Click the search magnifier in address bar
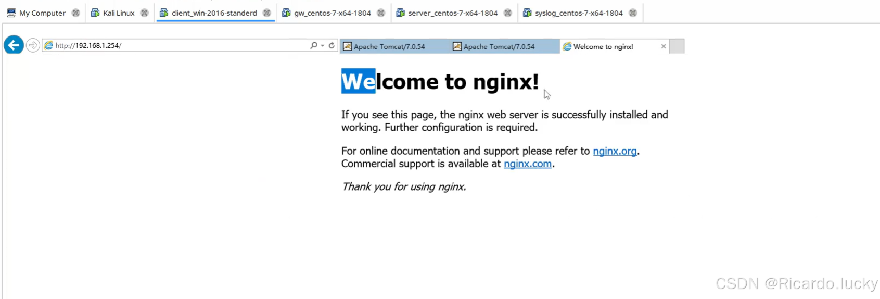Viewport: 880px width, 299px height. click(x=314, y=45)
